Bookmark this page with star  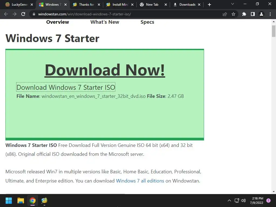(233, 14)
